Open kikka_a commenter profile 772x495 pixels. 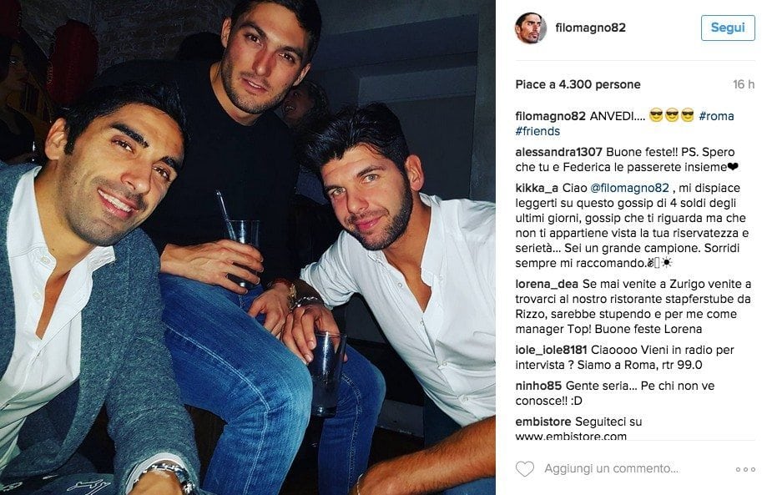pyautogui.click(x=537, y=188)
